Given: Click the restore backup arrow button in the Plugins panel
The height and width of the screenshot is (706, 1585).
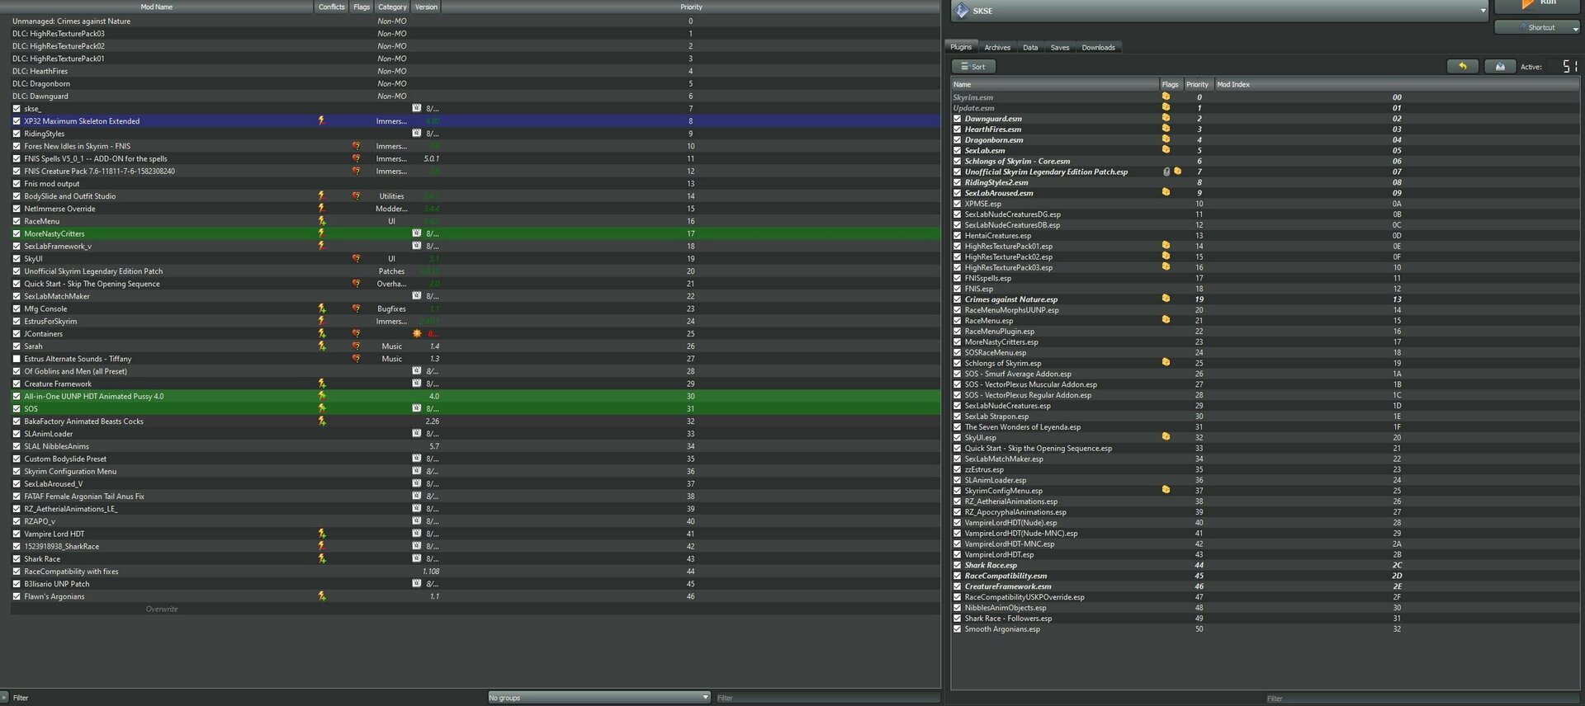Looking at the screenshot, I should [1463, 66].
